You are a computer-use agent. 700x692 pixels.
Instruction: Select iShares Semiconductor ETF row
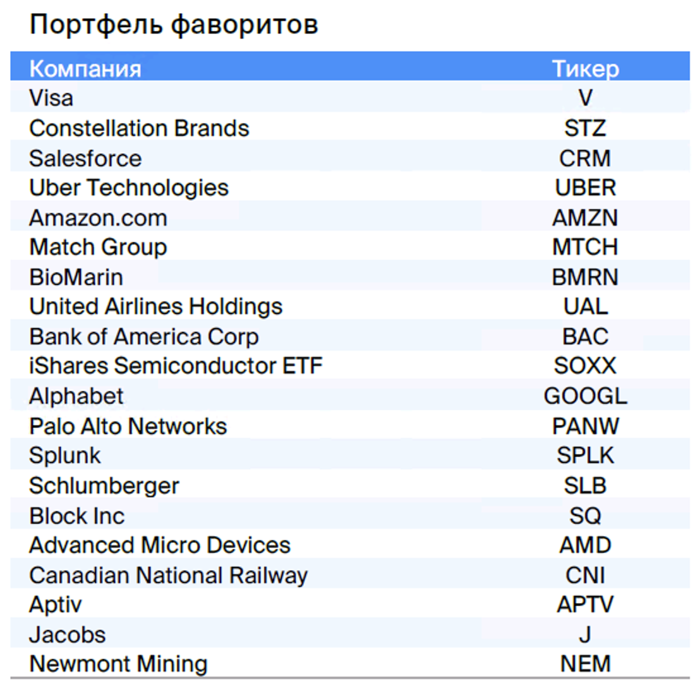pyautogui.click(x=350, y=366)
